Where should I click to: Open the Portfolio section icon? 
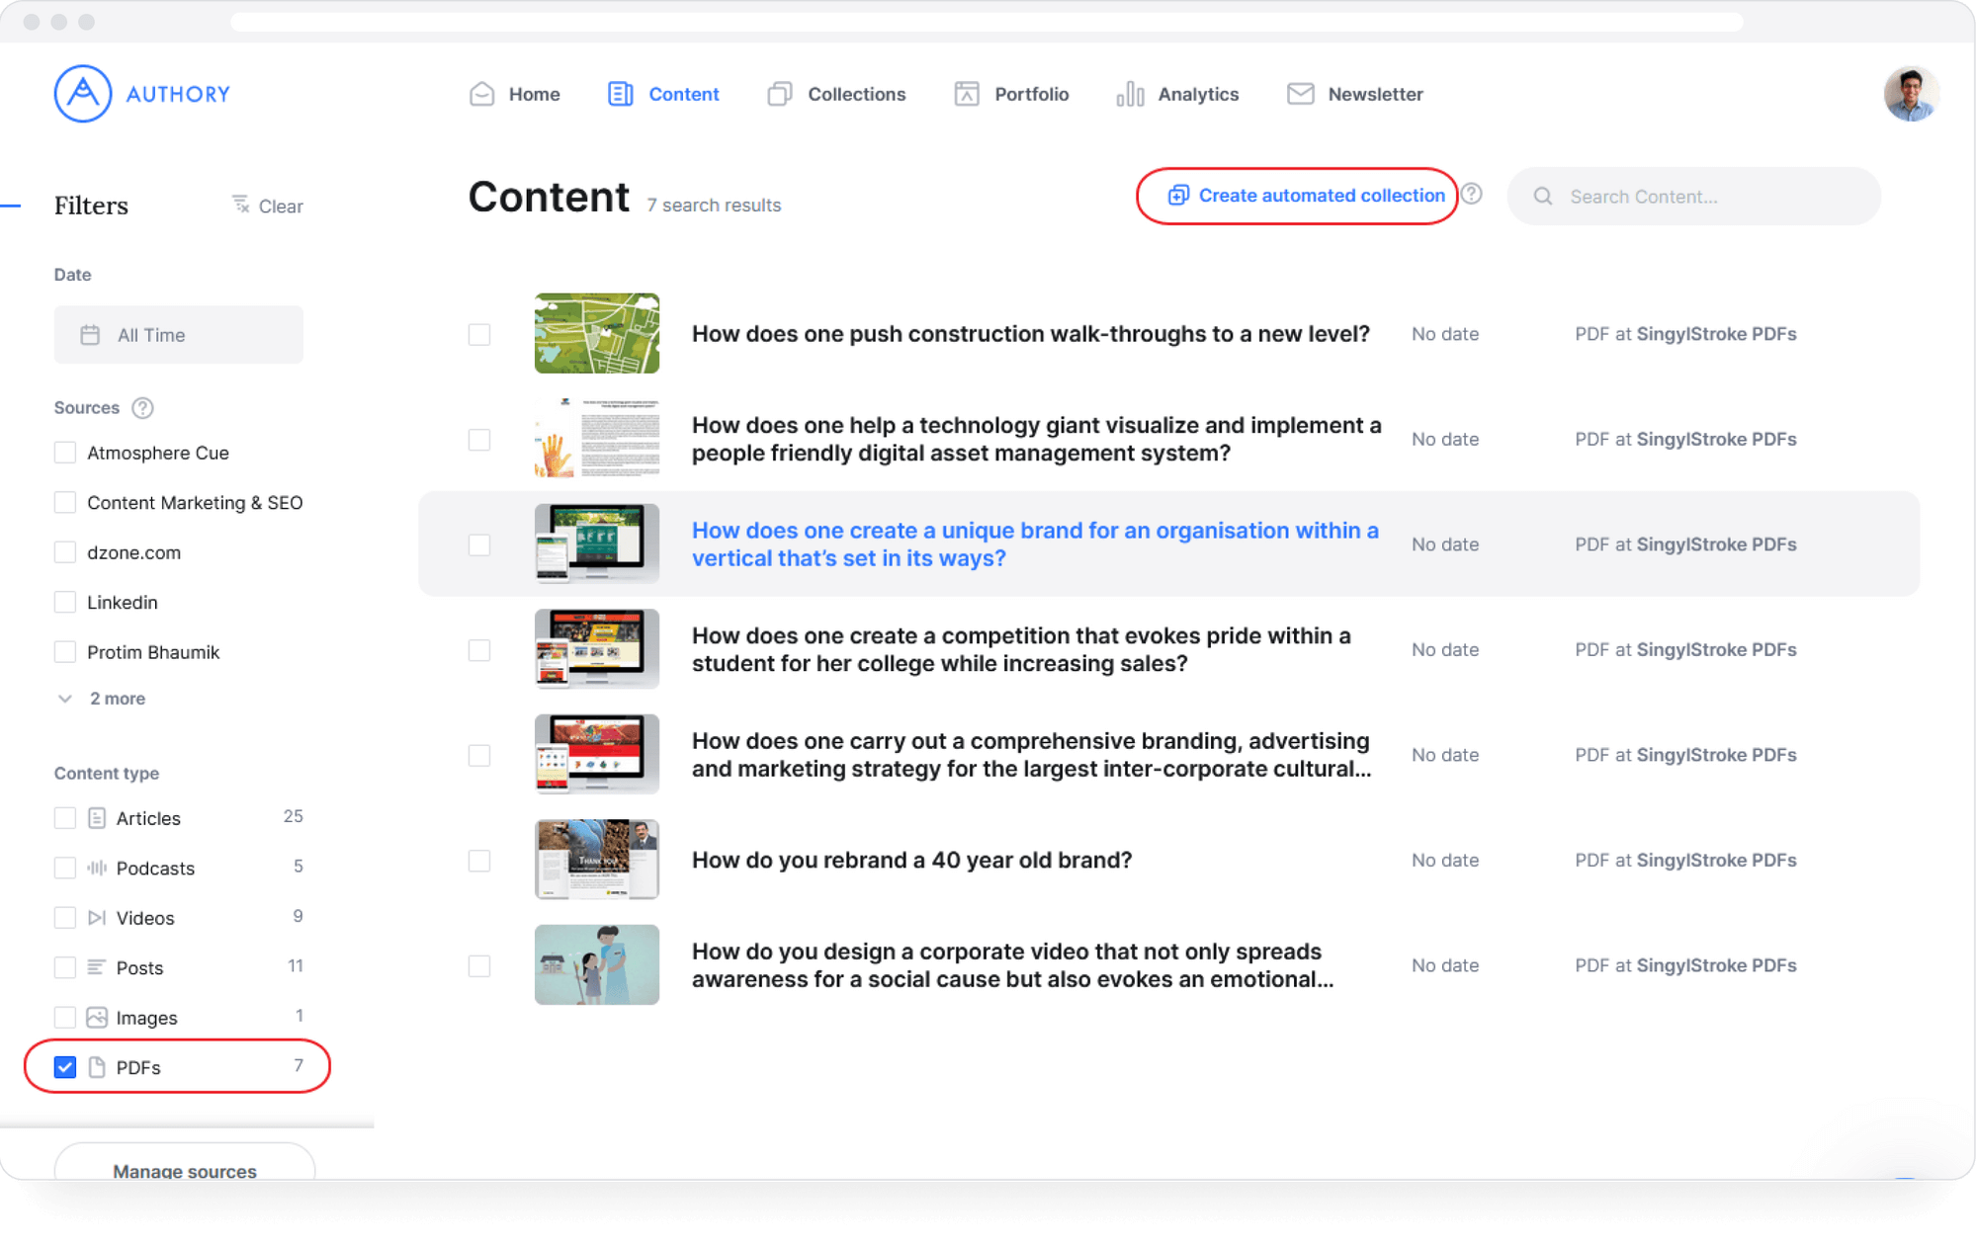(x=966, y=94)
